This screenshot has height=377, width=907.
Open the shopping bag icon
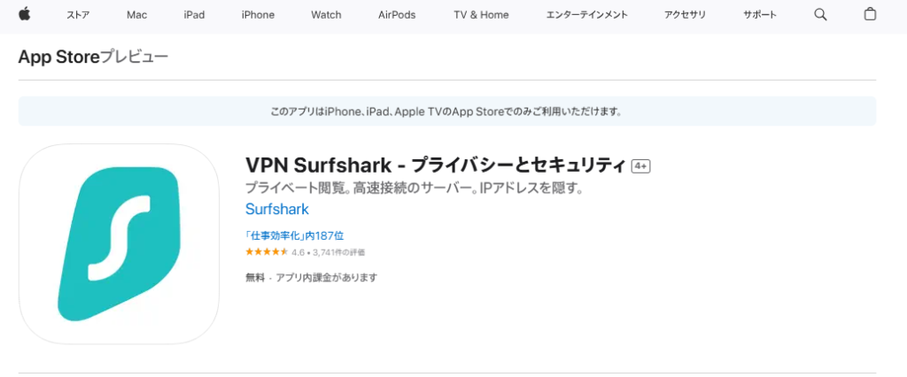[x=870, y=14]
